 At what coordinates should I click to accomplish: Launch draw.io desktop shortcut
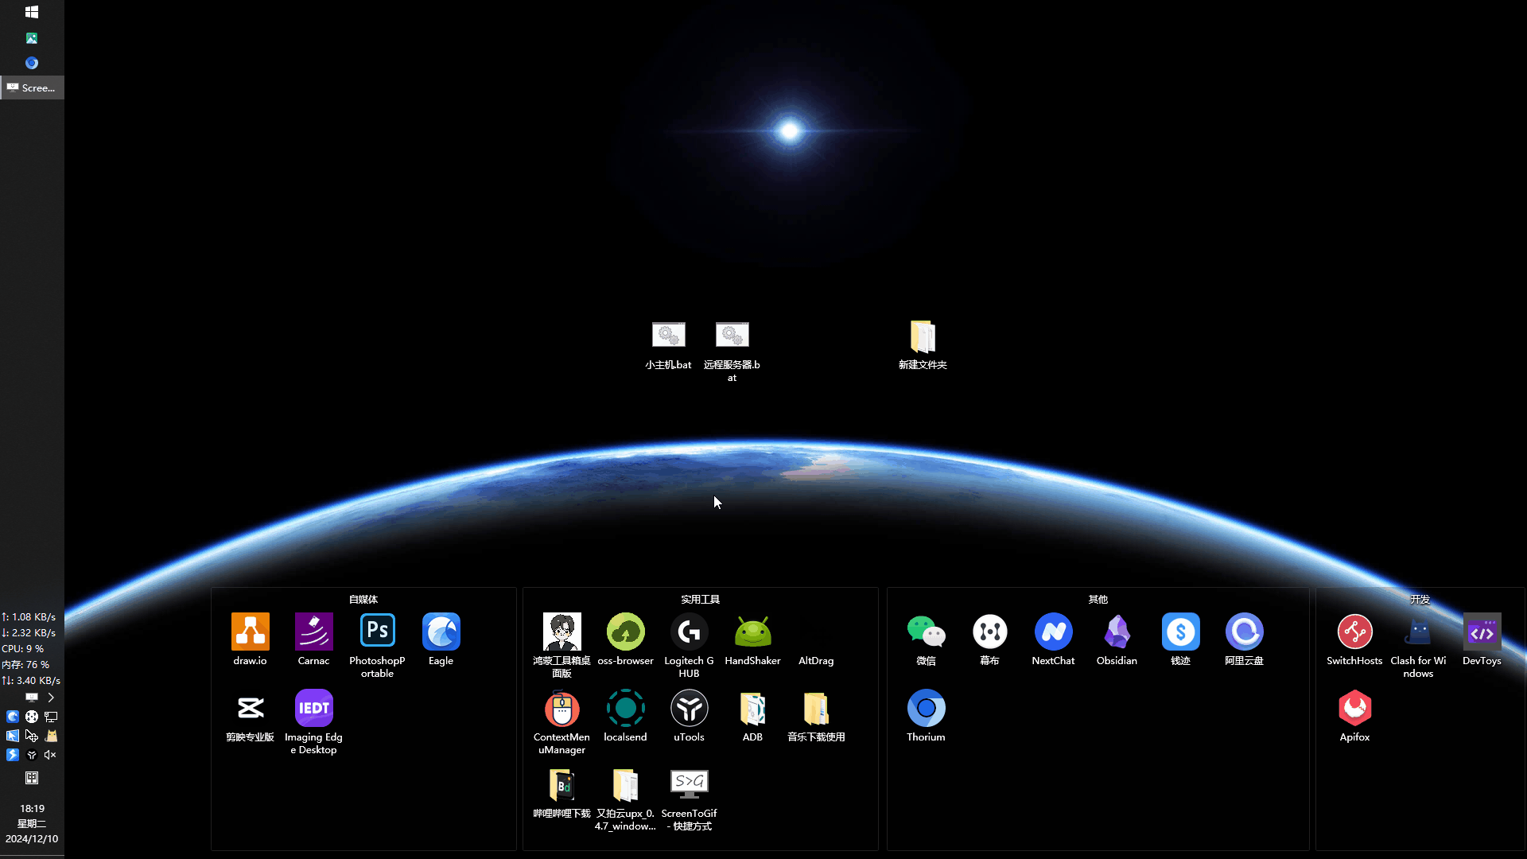coord(250,640)
